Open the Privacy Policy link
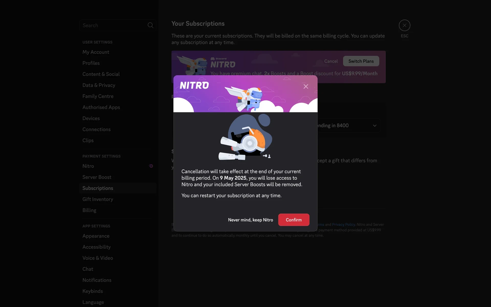491x307 pixels. tap(343, 224)
